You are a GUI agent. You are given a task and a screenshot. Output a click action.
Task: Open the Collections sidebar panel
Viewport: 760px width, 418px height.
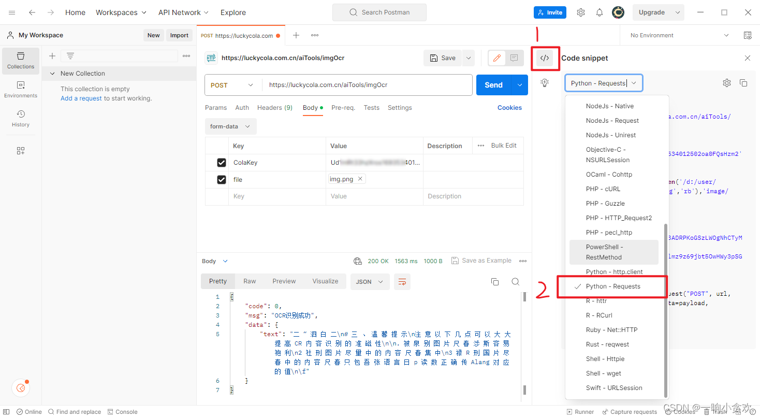(x=21, y=61)
